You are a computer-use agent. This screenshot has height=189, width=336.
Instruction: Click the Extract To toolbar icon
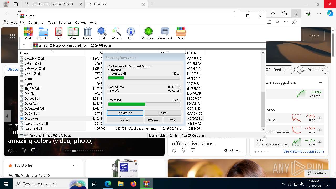coord(43,33)
